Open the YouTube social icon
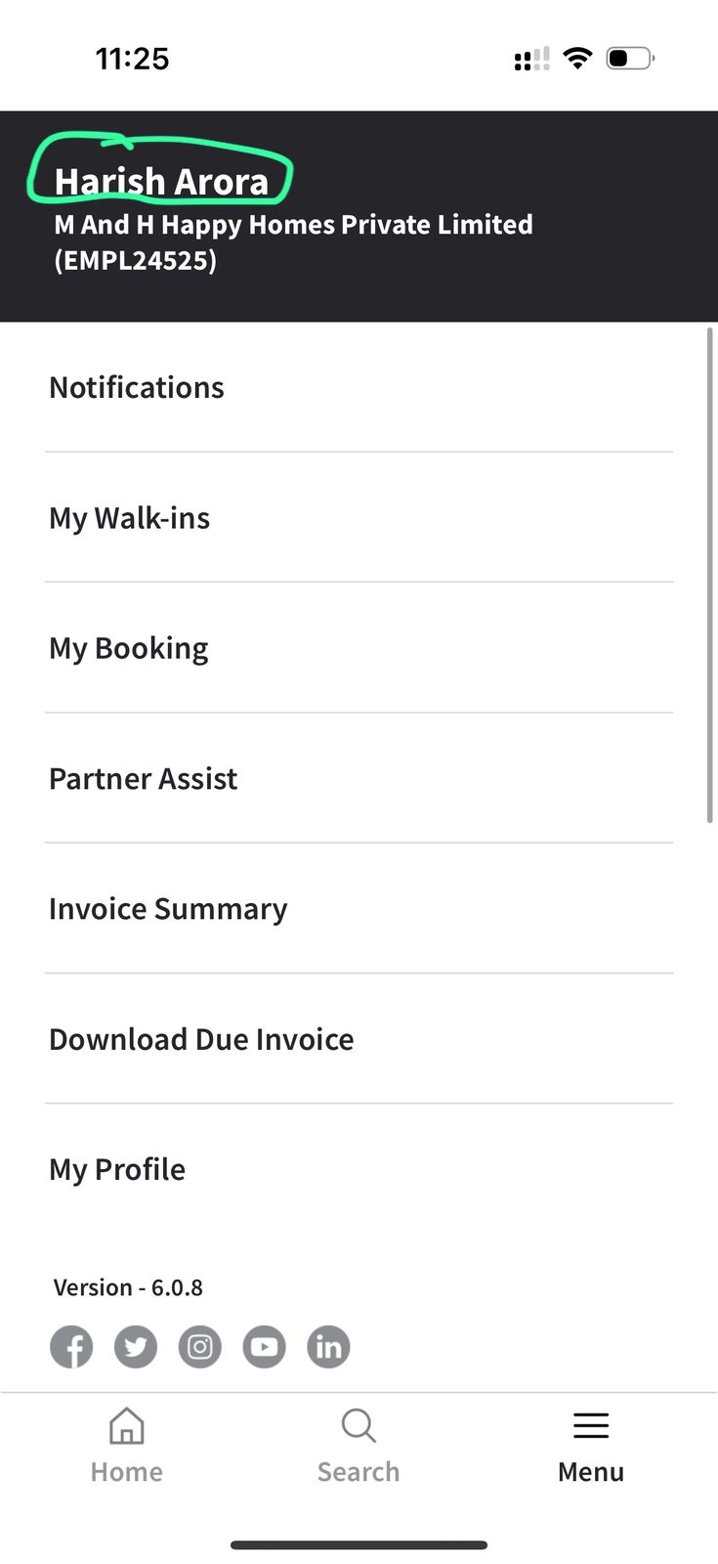 coord(264,1347)
